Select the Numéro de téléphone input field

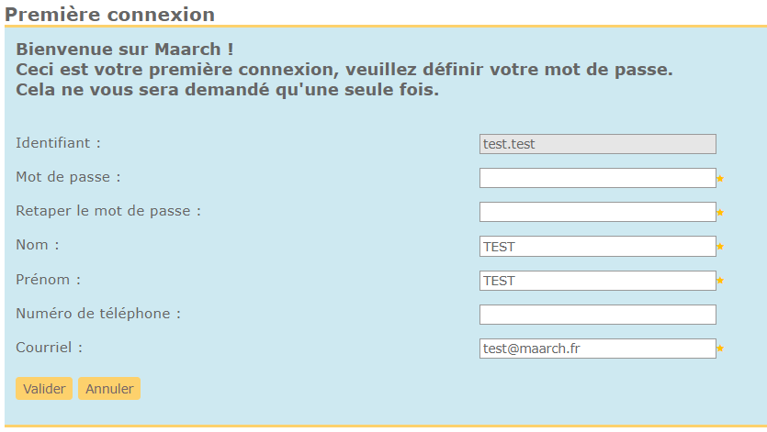tap(597, 315)
